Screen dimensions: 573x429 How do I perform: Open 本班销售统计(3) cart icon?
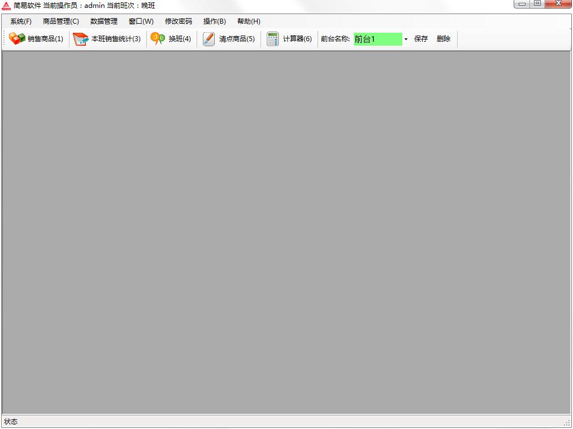click(x=80, y=39)
